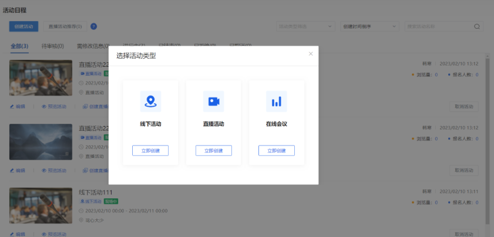
Task: Click the live broadcast camera icon
Action: (x=213, y=101)
